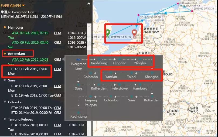The image size is (218, 137).
Task: Open CEM link for Tanjung Pelepas ETD 06 Mar
Action: 57,134
